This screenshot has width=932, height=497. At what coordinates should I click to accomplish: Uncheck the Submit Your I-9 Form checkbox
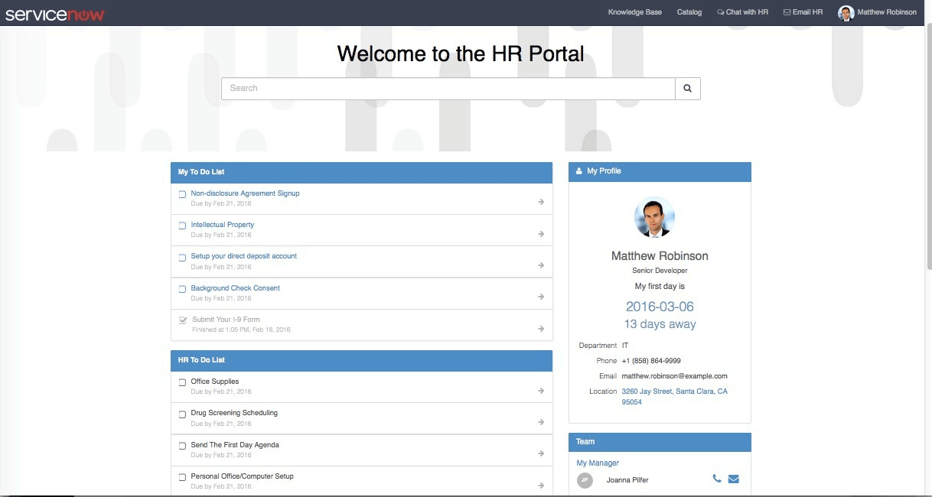pyautogui.click(x=183, y=320)
